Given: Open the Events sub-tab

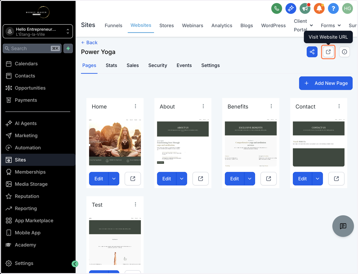Looking at the screenshot, I should (x=184, y=65).
